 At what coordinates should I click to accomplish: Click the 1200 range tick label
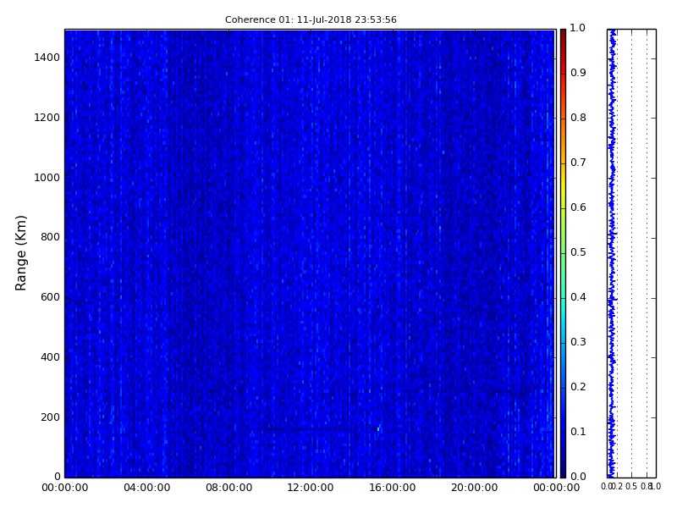[47, 118]
